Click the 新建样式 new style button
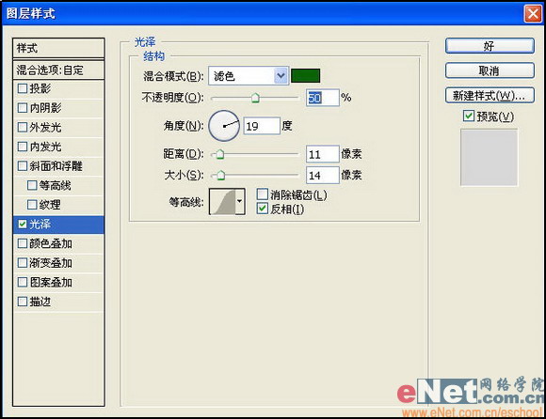Image resolution: width=546 pixels, height=419 pixels. point(490,95)
